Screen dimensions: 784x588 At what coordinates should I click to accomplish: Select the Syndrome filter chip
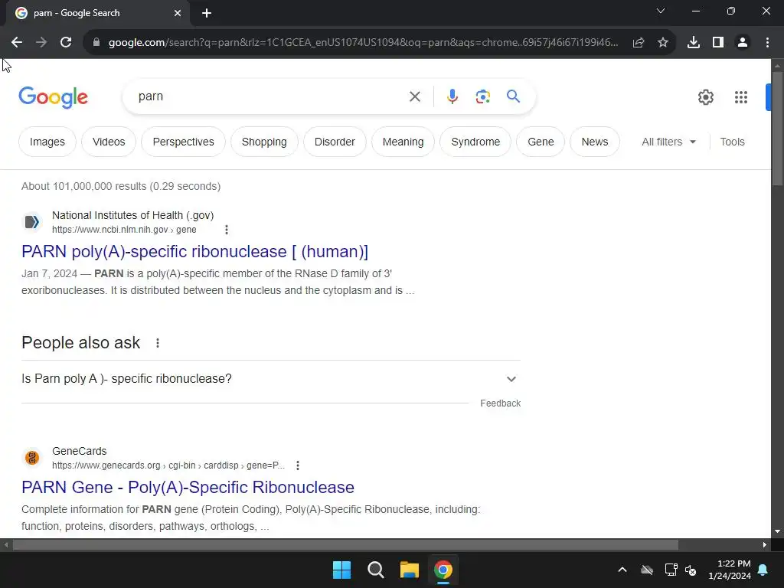coord(475,142)
